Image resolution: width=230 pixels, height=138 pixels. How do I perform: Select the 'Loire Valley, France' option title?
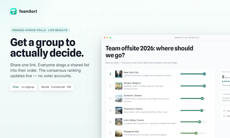[x=134, y=120]
